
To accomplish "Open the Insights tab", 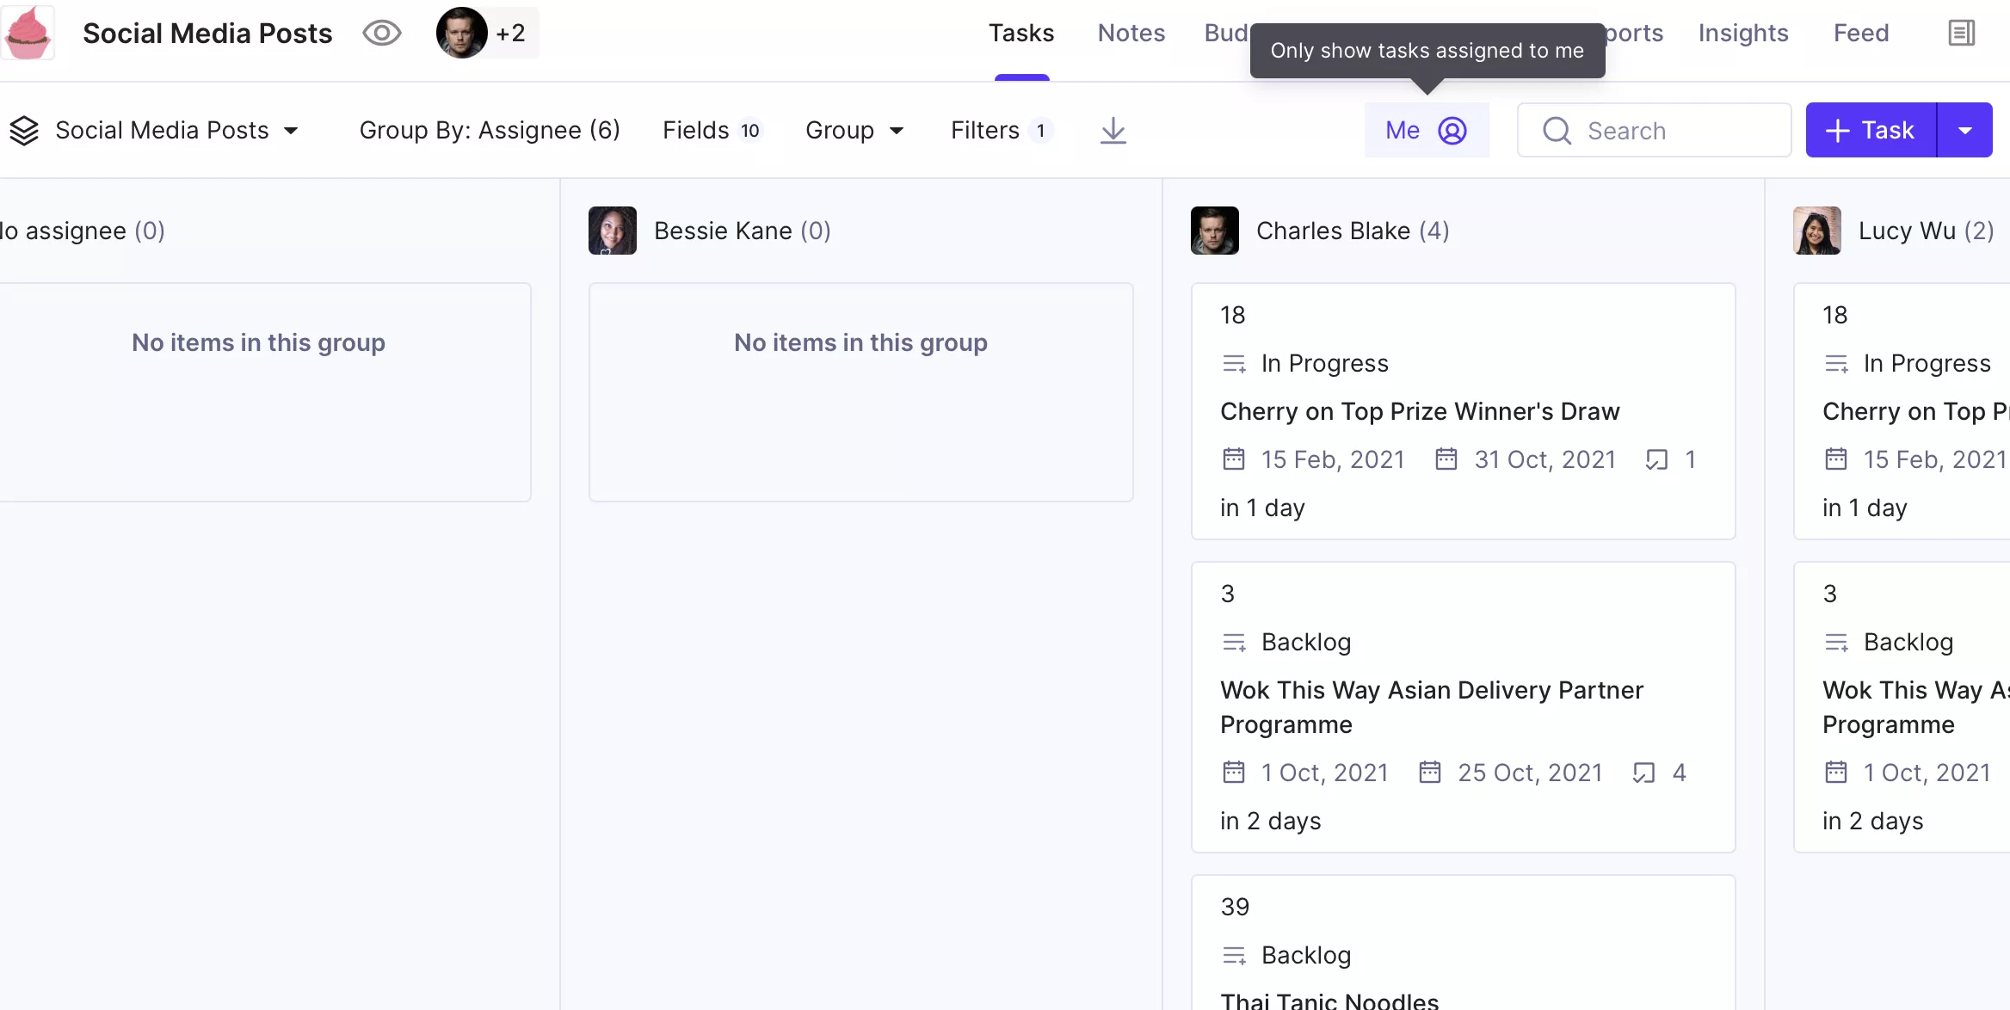I will click(1743, 33).
